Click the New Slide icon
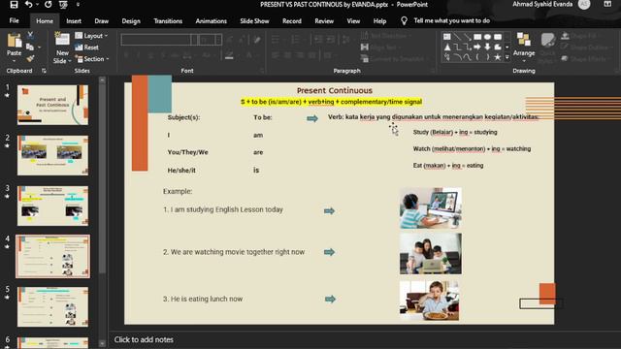 click(62, 40)
